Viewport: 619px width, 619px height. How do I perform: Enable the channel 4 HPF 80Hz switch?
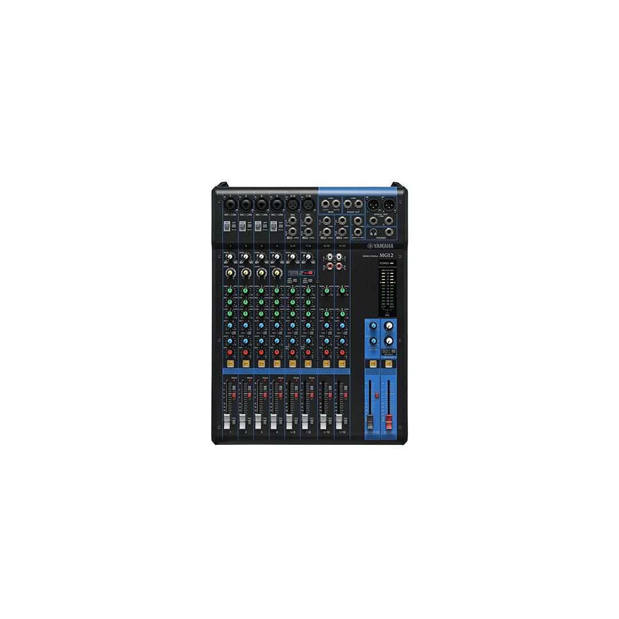pyautogui.click(x=281, y=226)
